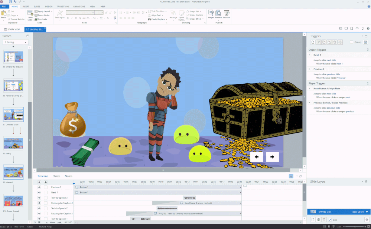The width and height of the screenshot is (371, 229).
Task: Click the timeline cue point align icon
Action: click(x=291, y=176)
